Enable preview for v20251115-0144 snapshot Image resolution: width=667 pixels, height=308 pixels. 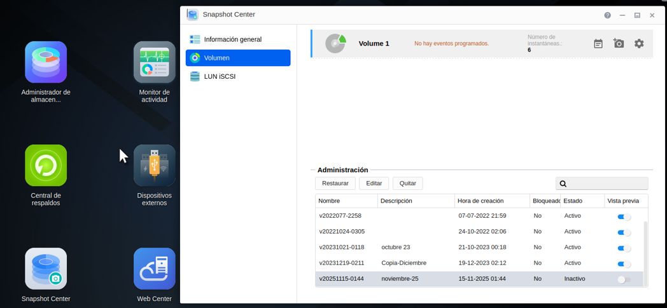coord(624,279)
